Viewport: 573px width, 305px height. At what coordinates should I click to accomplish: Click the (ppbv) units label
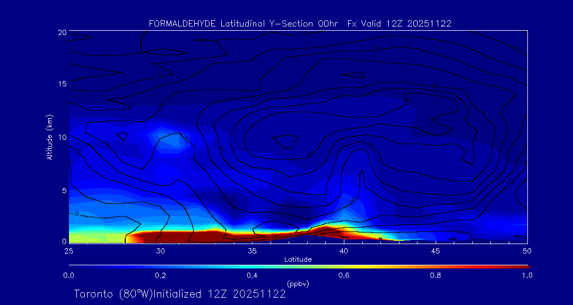298,284
